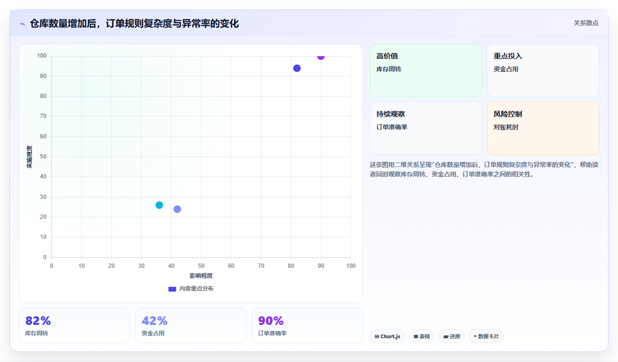Click the 进度 chip icon

[445, 336]
